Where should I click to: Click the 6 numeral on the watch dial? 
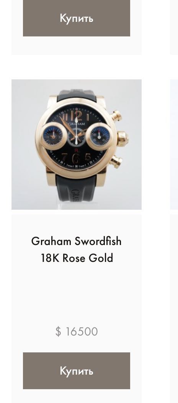77,158
